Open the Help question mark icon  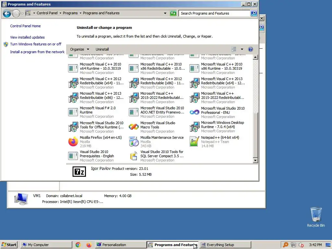pyautogui.click(x=251, y=49)
